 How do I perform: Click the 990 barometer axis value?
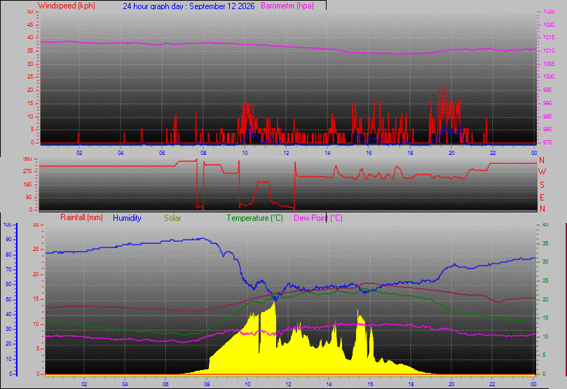(x=547, y=104)
